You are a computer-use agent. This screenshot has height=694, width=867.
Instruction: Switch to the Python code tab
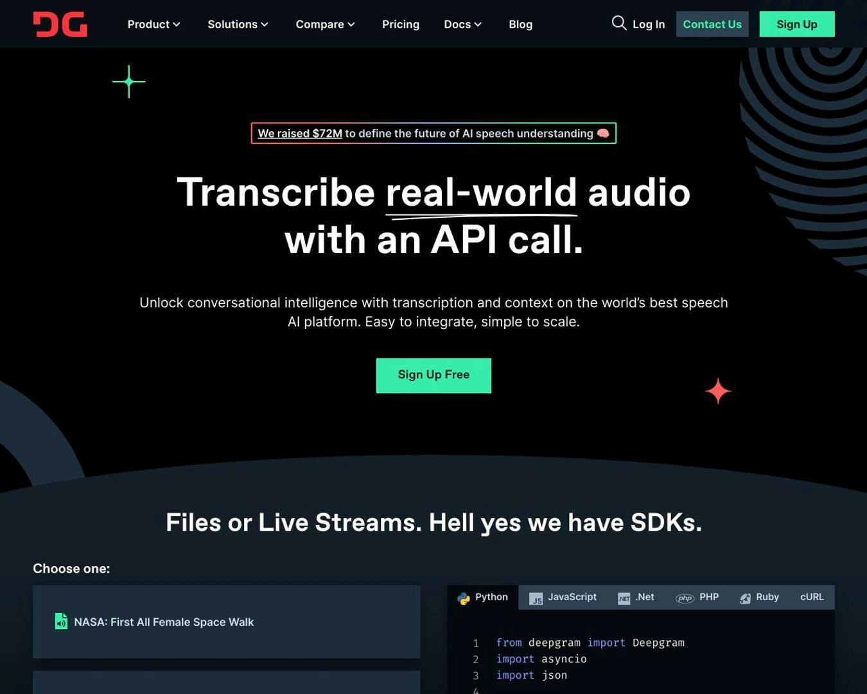click(x=483, y=597)
